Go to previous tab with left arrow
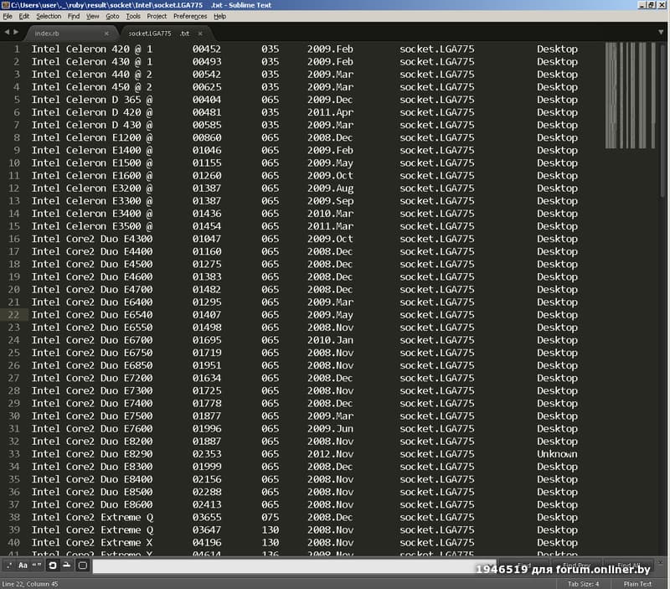The width and height of the screenshot is (670, 589). (x=7, y=32)
